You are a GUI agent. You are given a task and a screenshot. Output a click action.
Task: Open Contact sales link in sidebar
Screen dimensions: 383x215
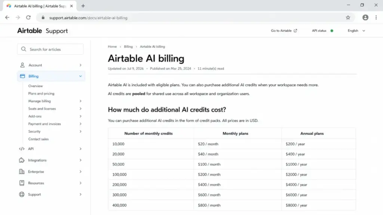pos(39,139)
